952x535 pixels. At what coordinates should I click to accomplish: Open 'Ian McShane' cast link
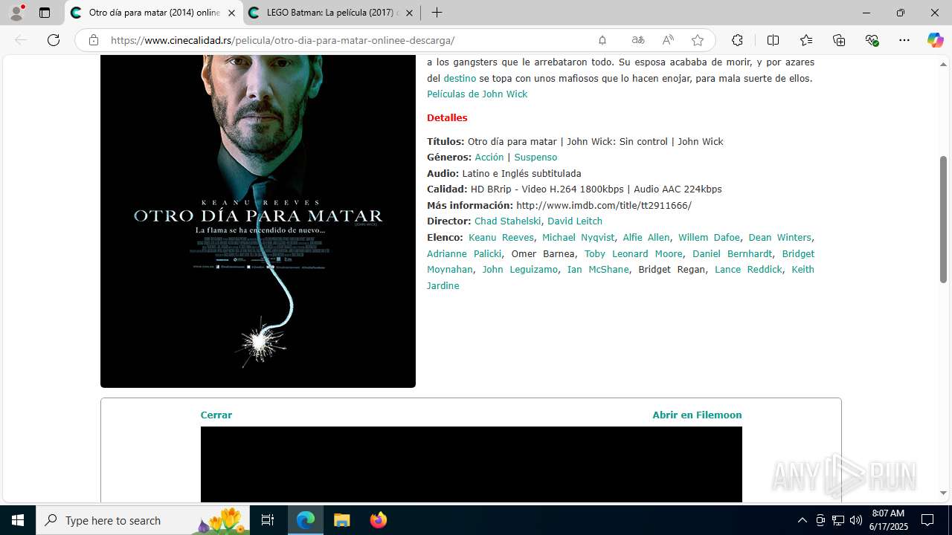[598, 269]
